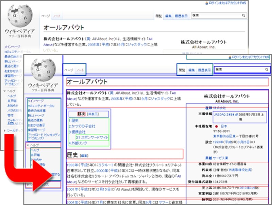Jump to contents entry 3 提携会社
This screenshot has width=272, height=205.
pos(77,132)
